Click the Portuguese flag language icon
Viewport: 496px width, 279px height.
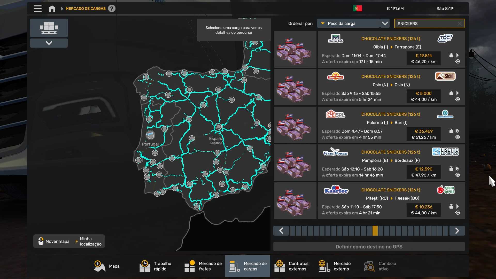(357, 9)
